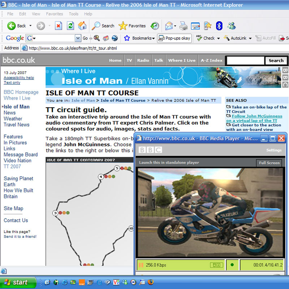Toggle Full Screen in media player

point(269,163)
